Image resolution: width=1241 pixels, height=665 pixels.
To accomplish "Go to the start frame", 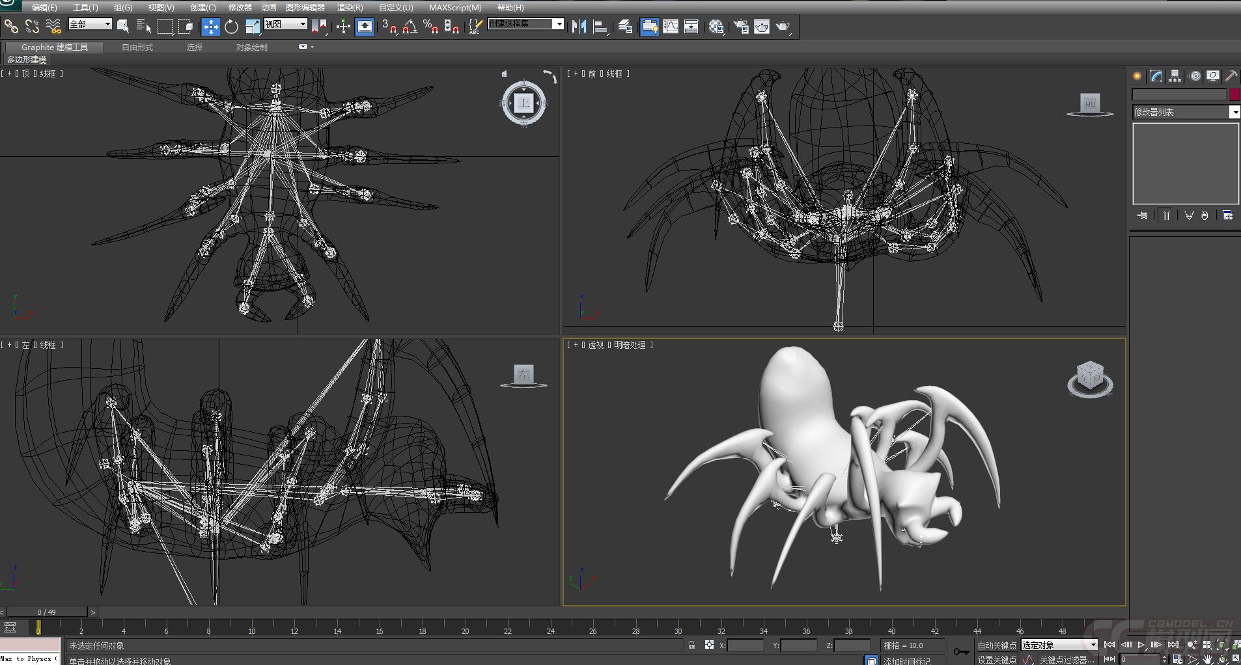I will [1109, 645].
